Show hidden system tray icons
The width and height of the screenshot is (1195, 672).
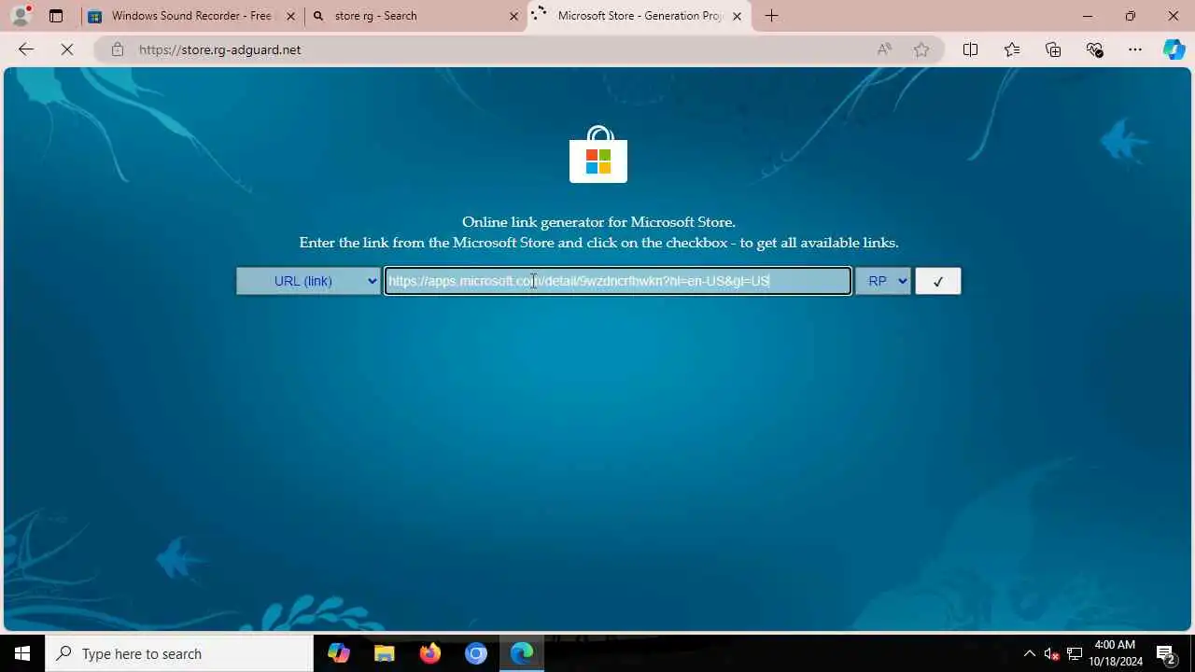pyautogui.click(x=1030, y=653)
